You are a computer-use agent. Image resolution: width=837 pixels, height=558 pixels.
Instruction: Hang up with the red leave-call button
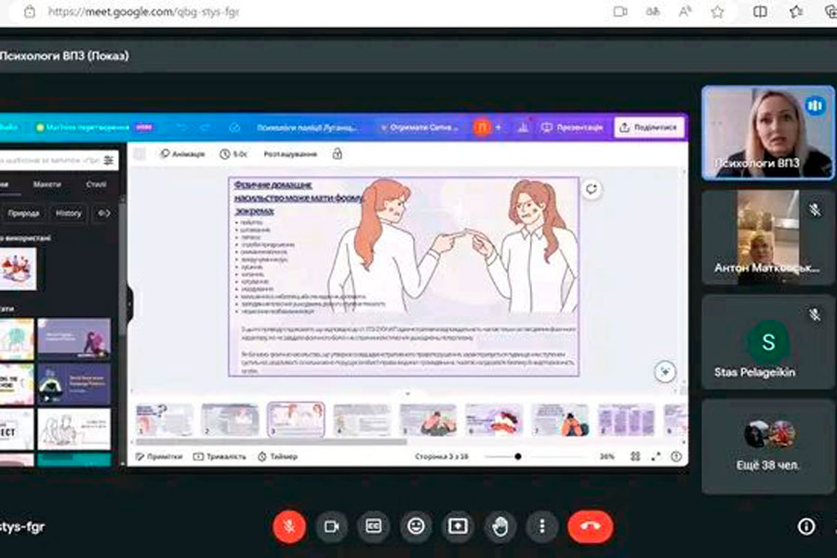pyautogui.click(x=590, y=526)
